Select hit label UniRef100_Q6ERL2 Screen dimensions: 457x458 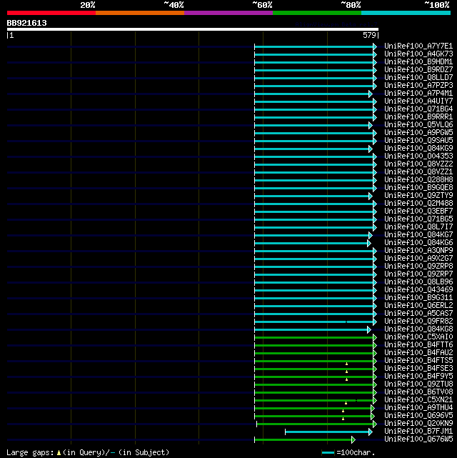(418, 306)
